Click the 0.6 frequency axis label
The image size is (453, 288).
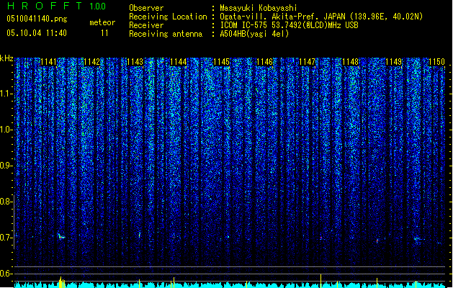coord(5,274)
